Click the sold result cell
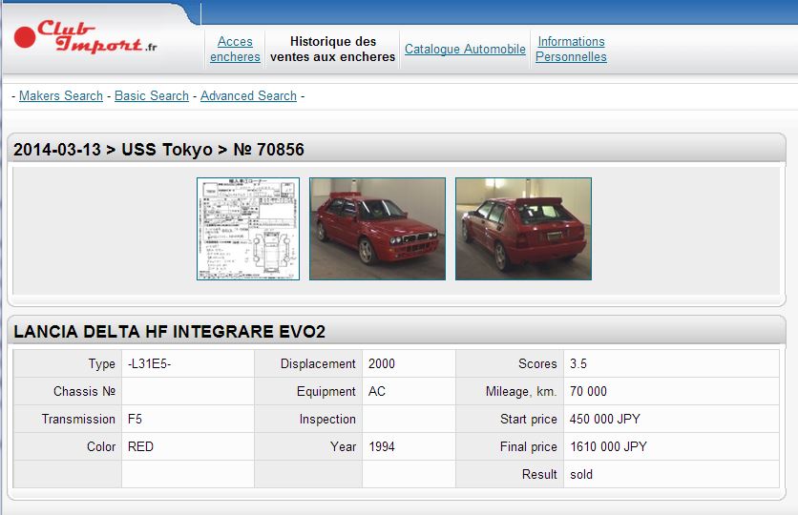This screenshot has height=515, width=798. pos(581,474)
